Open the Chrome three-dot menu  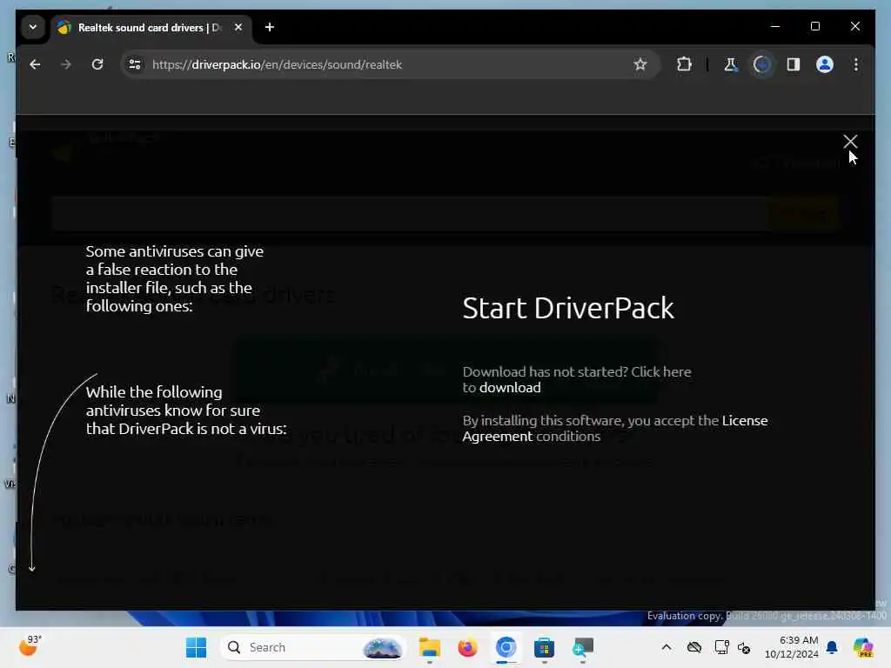click(x=856, y=64)
